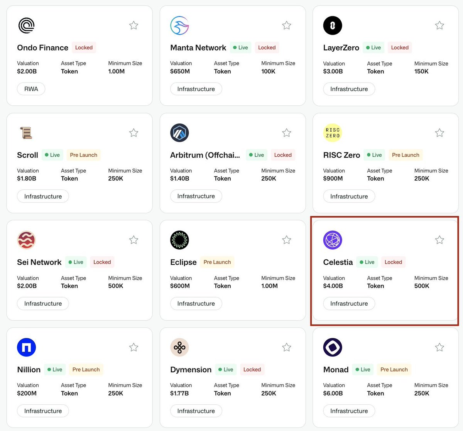Select Infrastructure tag on Scroll card

[x=43, y=196]
